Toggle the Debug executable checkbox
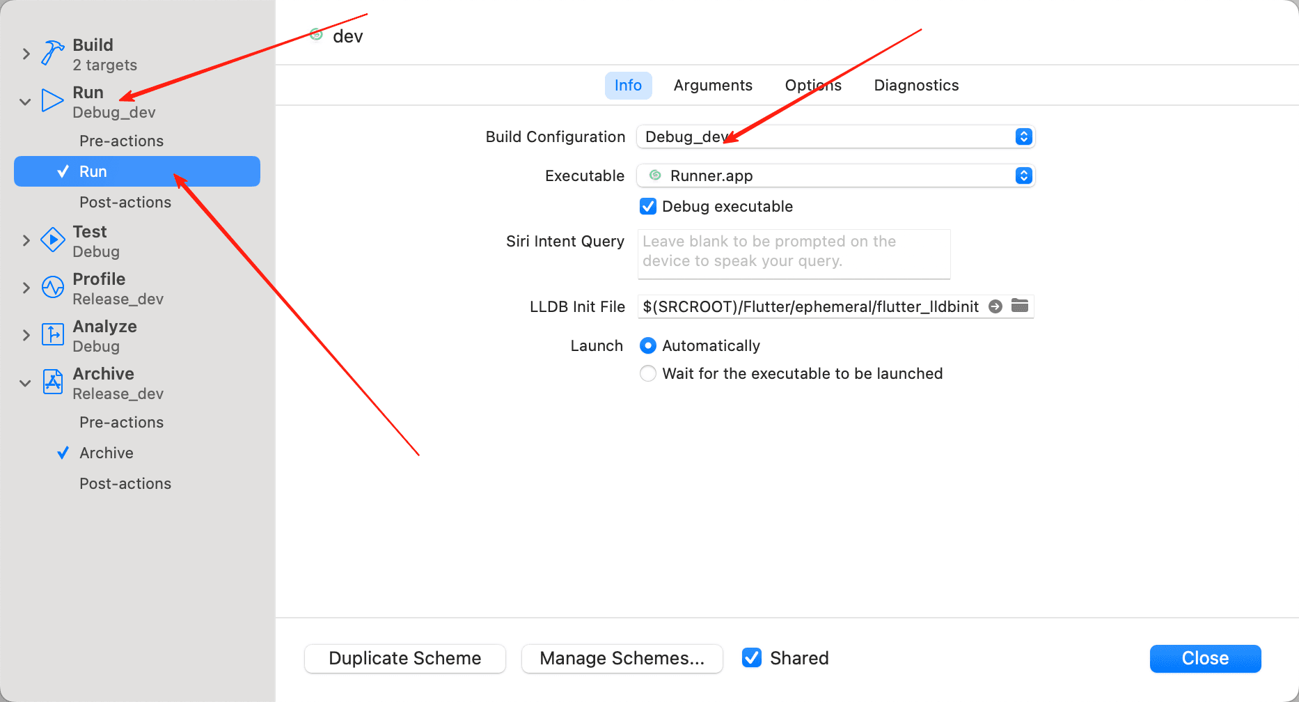The height and width of the screenshot is (702, 1299). (648, 206)
